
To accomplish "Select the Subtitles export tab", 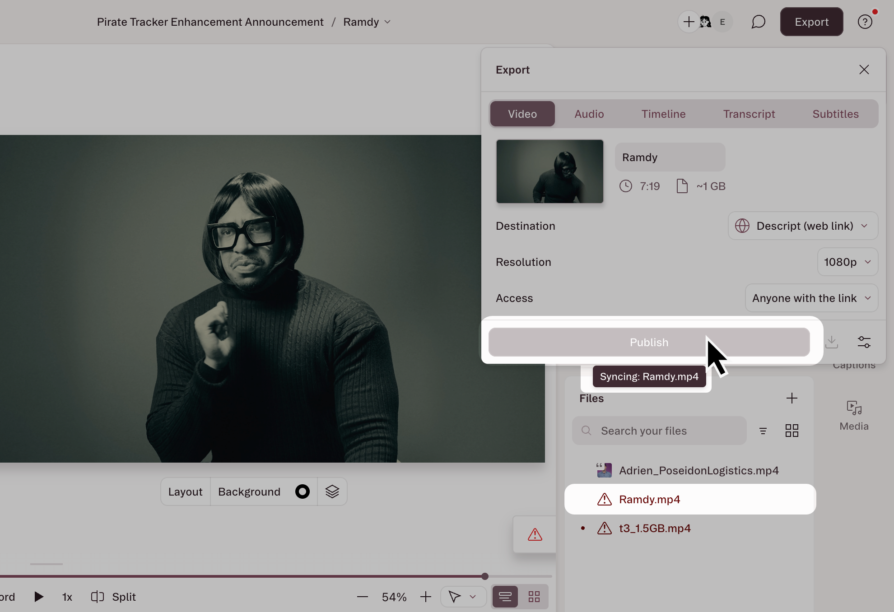I will click(835, 114).
